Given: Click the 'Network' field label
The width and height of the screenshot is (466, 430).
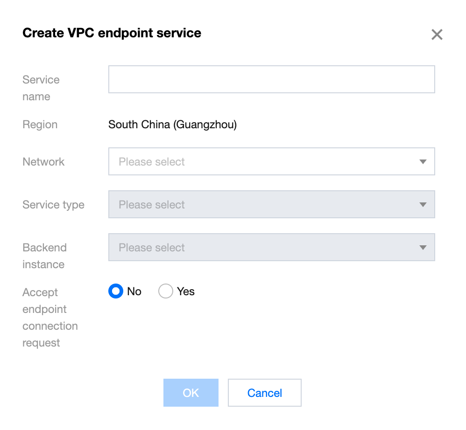Looking at the screenshot, I should [x=43, y=162].
